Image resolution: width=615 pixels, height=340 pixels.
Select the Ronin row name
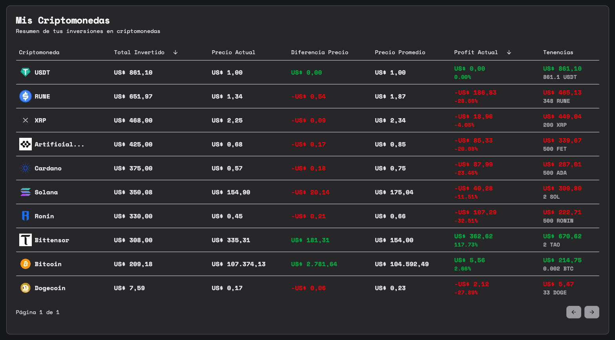tap(44, 216)
